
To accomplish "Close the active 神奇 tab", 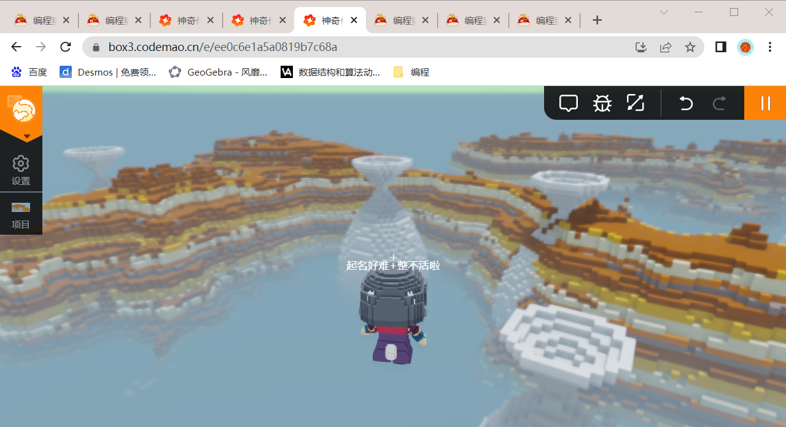I will pyautogui.click(x=354, y=20).
